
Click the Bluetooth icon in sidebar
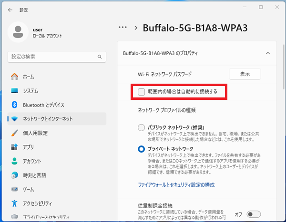click(14, 105)
